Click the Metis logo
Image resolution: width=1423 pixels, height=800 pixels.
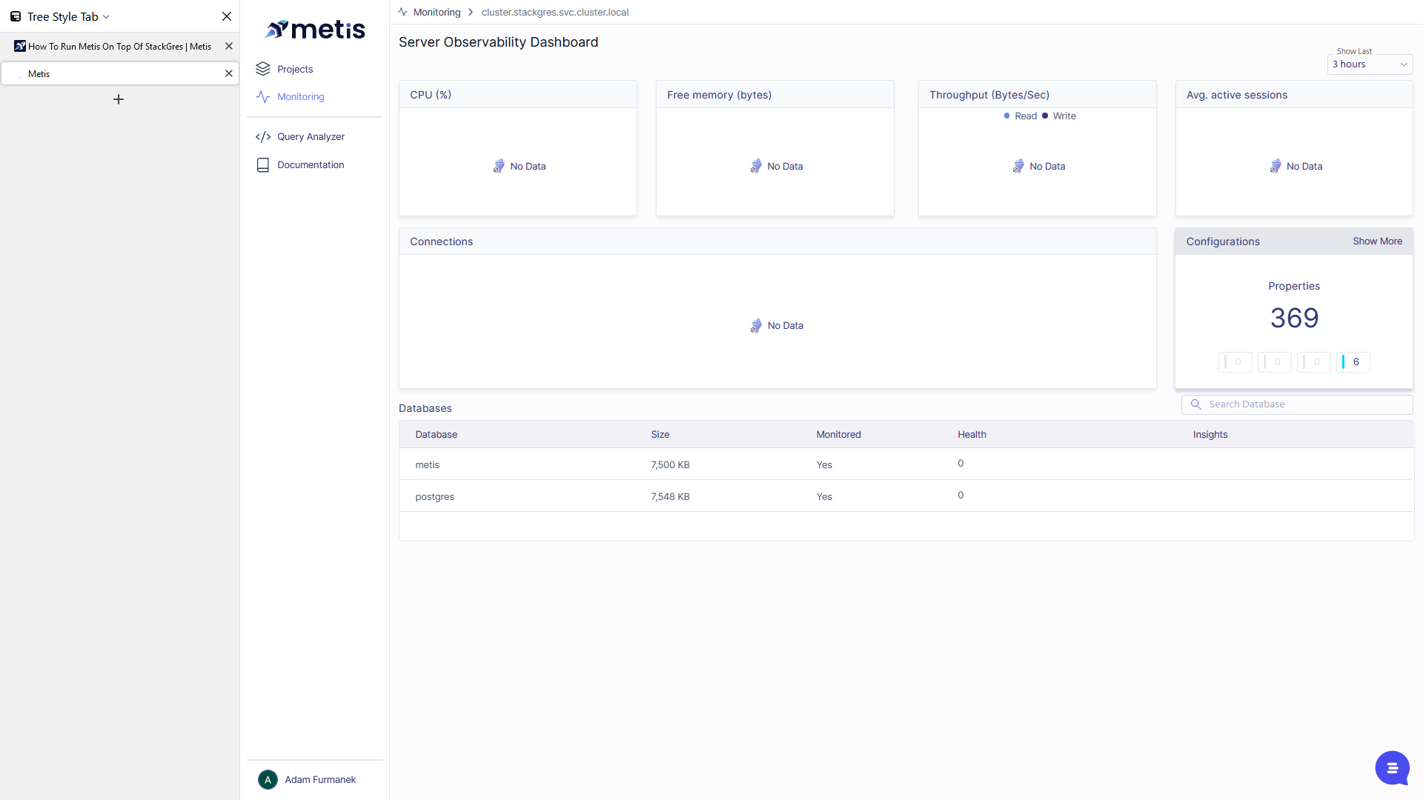pyautogui.click(x=315, y=30)
